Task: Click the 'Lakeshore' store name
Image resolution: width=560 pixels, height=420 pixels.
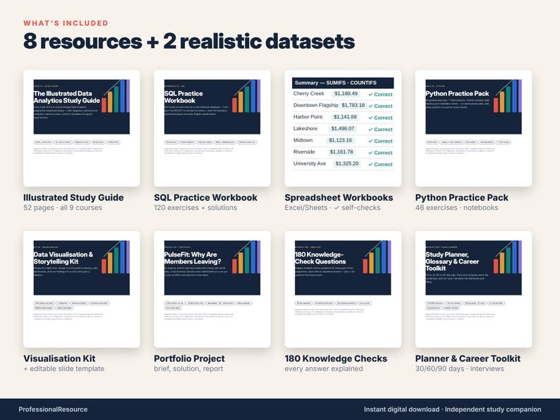Action: [x=305, y=128]
